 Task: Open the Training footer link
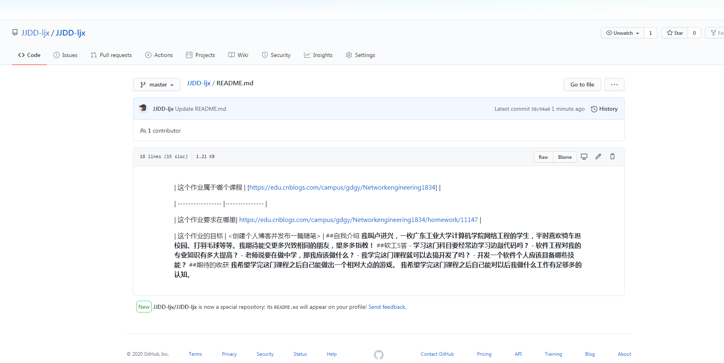(x=553, y=354)
